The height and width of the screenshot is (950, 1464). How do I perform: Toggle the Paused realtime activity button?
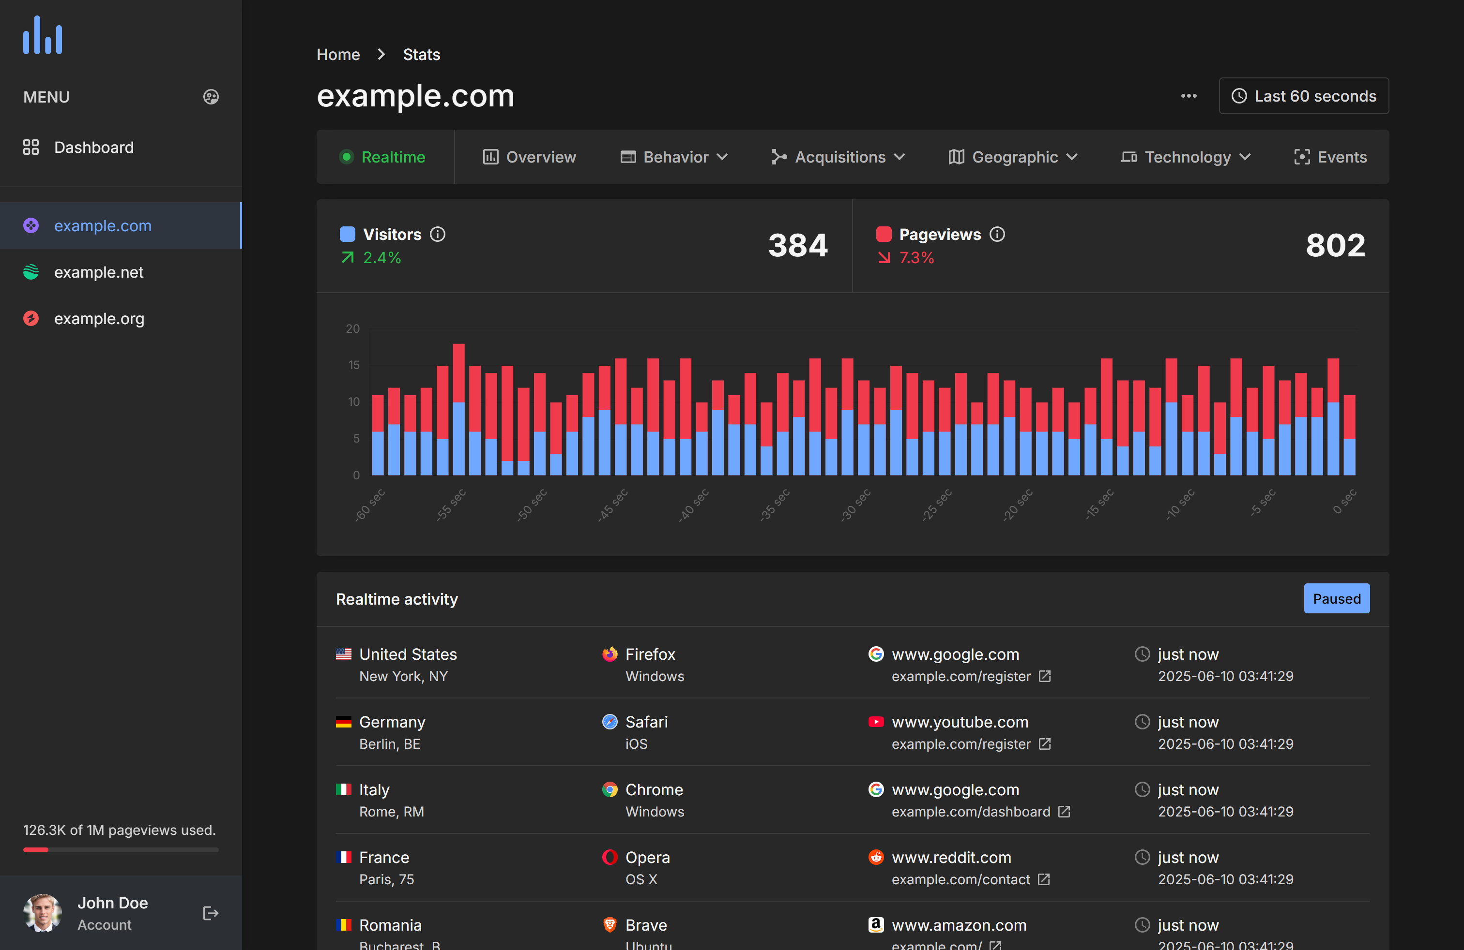pyautogui.click(x=1336, y=598)
